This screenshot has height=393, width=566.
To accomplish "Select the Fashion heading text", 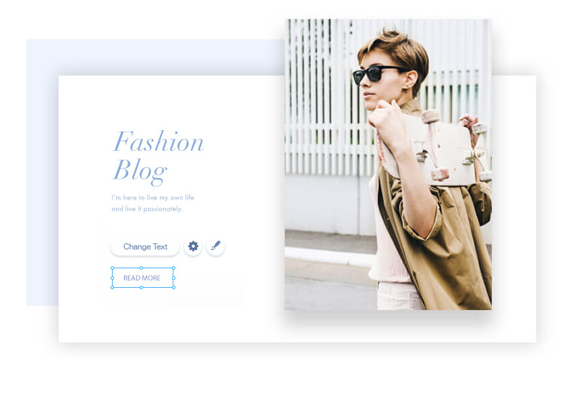I will point(158,142).
